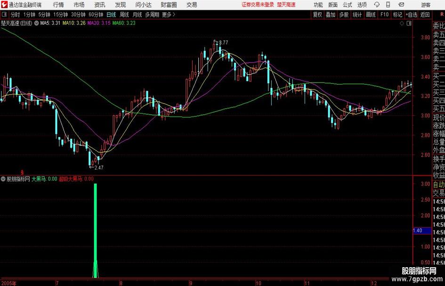This screenshot has height=286, width=445.
Task: Open the 问小达 menu
Action: 143,5
